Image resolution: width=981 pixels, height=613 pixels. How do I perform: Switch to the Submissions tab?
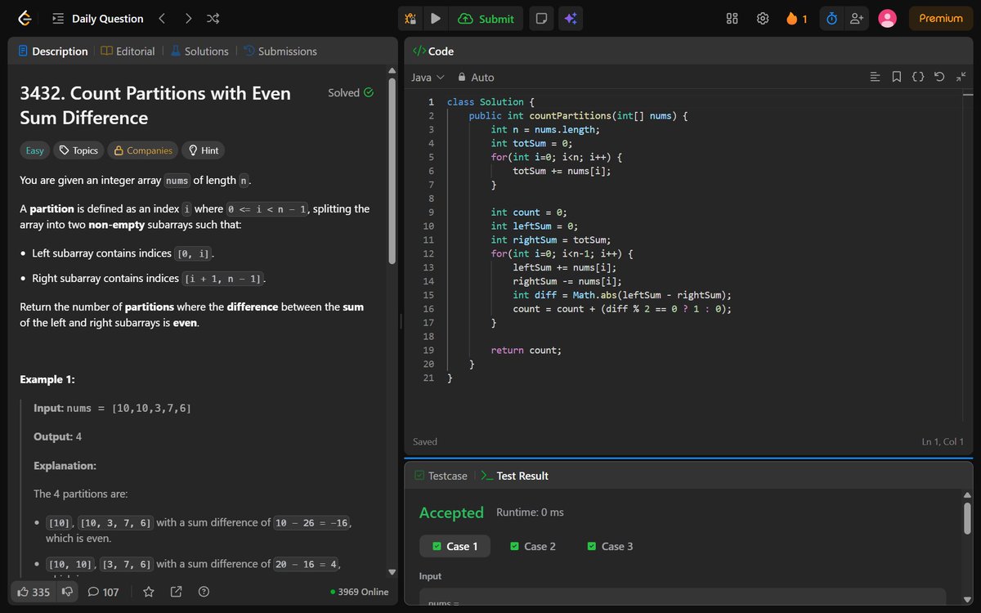tap(280, 51)
